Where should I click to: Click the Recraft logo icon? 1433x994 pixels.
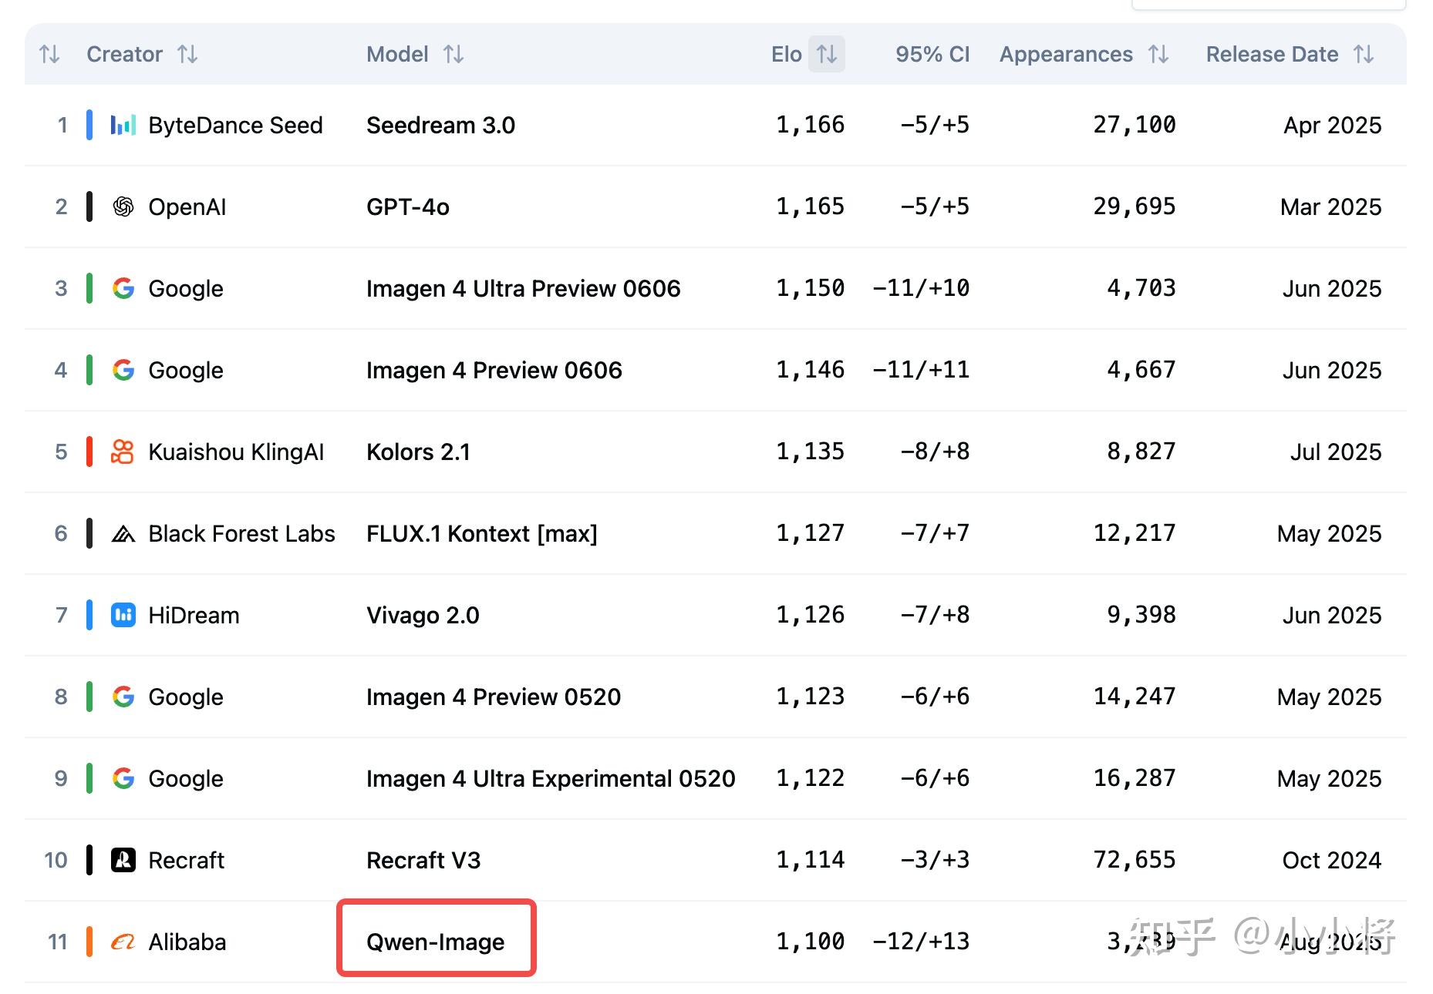click(123, 860)
